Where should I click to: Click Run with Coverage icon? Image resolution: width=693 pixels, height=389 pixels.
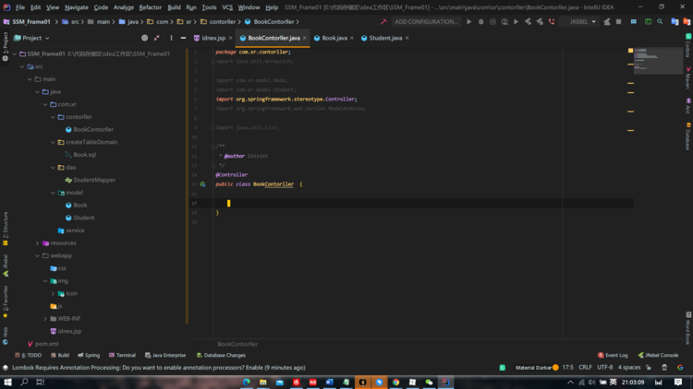pyautogui.click(x=492, y=21)
